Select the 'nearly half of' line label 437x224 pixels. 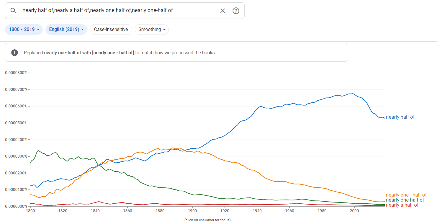[400, 117]
